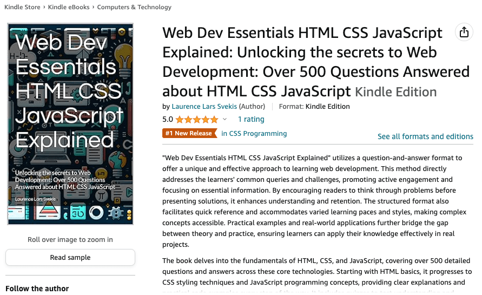The width and height of the screenshot is (482, 295).
Task: Click the #1 New Release badge
Action: (x=189, y=133)
